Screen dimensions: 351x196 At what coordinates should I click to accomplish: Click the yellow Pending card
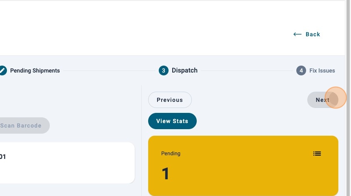point(243,179)
